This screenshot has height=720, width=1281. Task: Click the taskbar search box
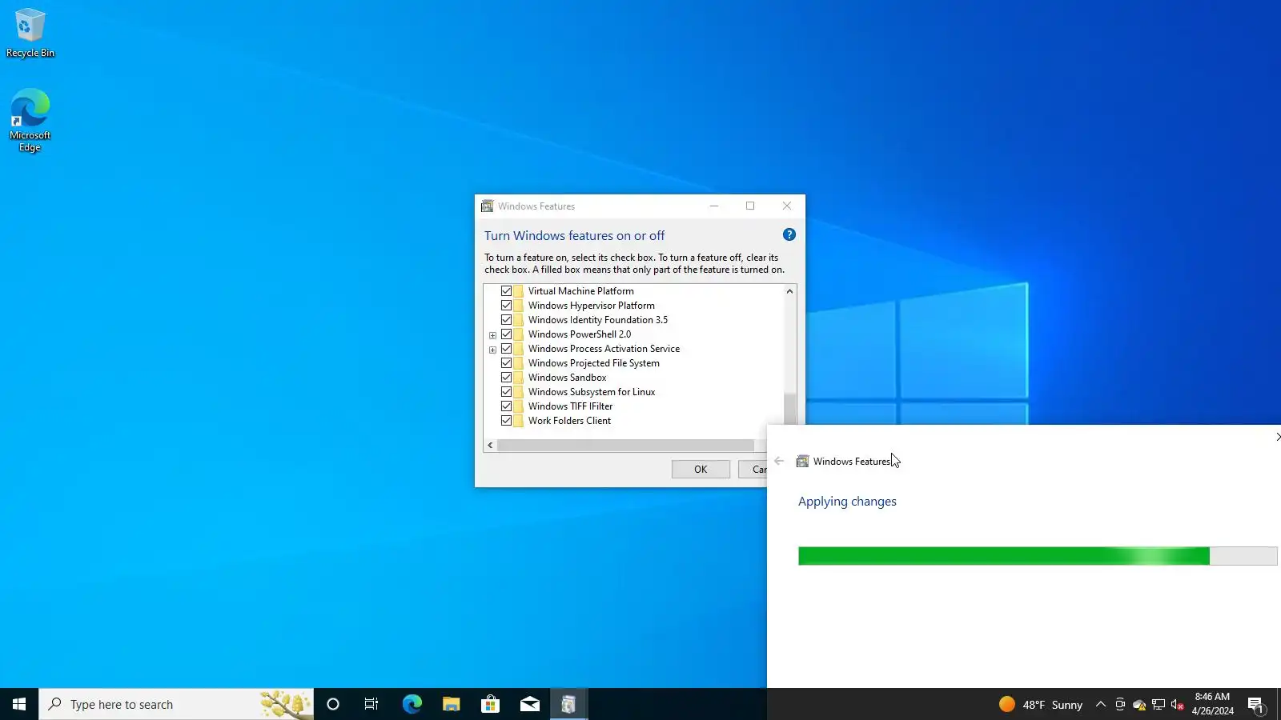[x=176, y=704]
